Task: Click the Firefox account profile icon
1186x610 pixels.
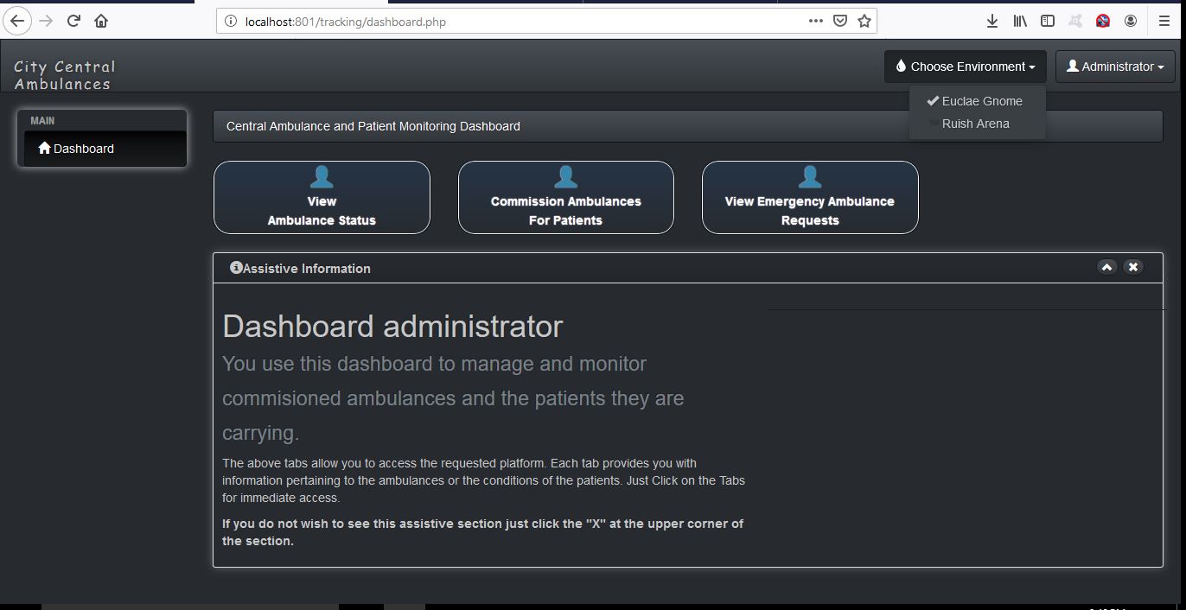Action: click(x=1131, y=21)
